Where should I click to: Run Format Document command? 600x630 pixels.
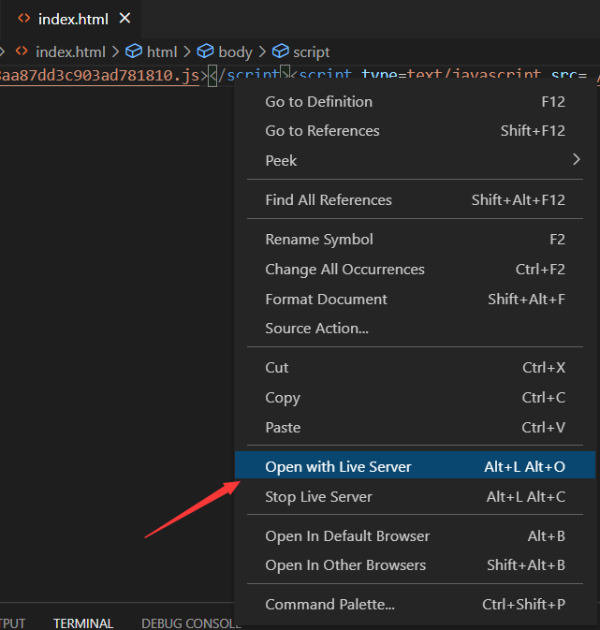pyautogui.click(x=326, y=299)
